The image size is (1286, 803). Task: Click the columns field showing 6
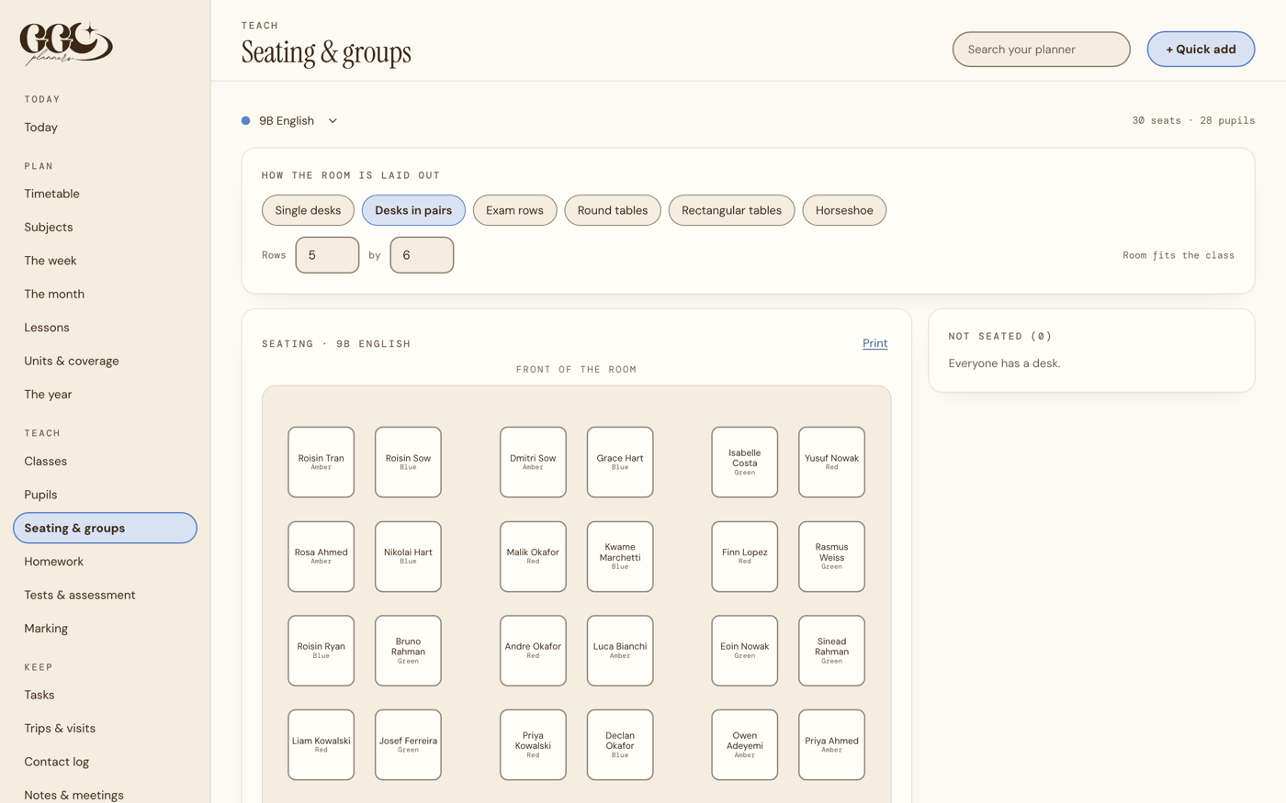point(422,255)
